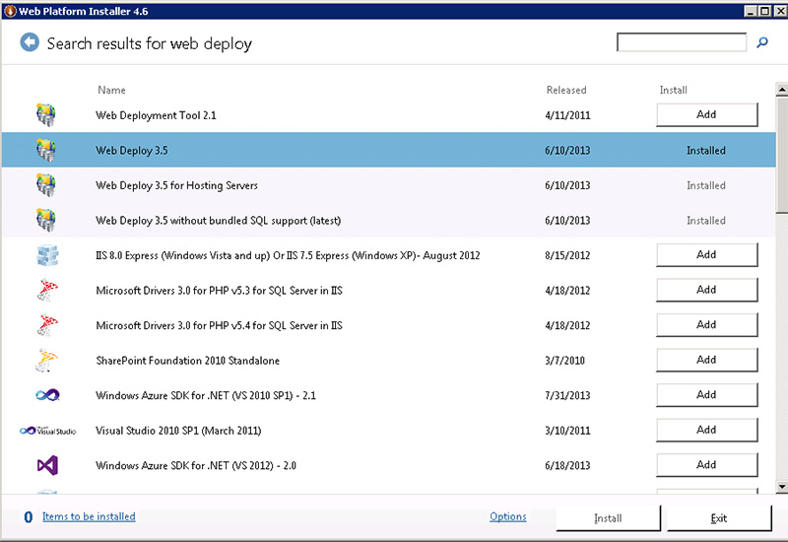788x542 pixels.
Task: Click the search magnifier icon
Action: [762, 42]
